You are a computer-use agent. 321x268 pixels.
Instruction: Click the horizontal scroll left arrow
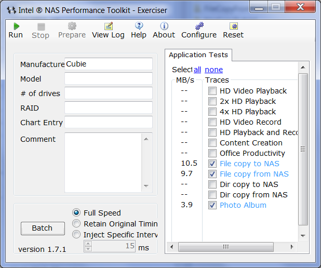(171, 247)
